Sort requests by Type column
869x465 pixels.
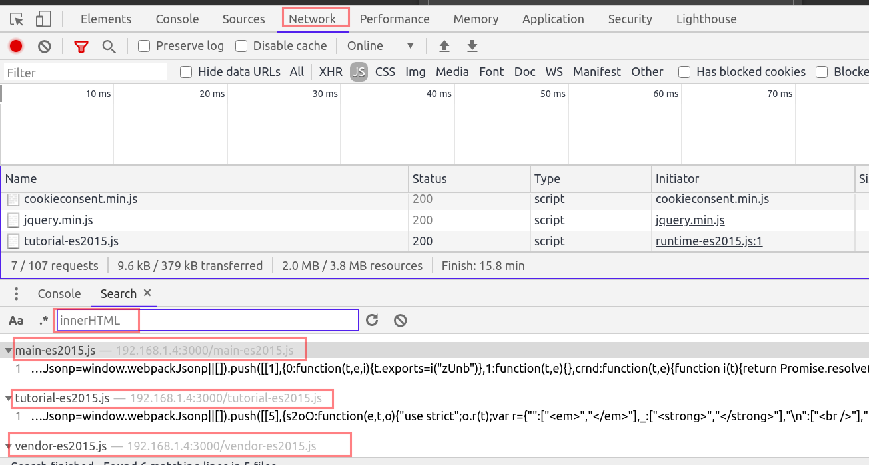point(590,178)
